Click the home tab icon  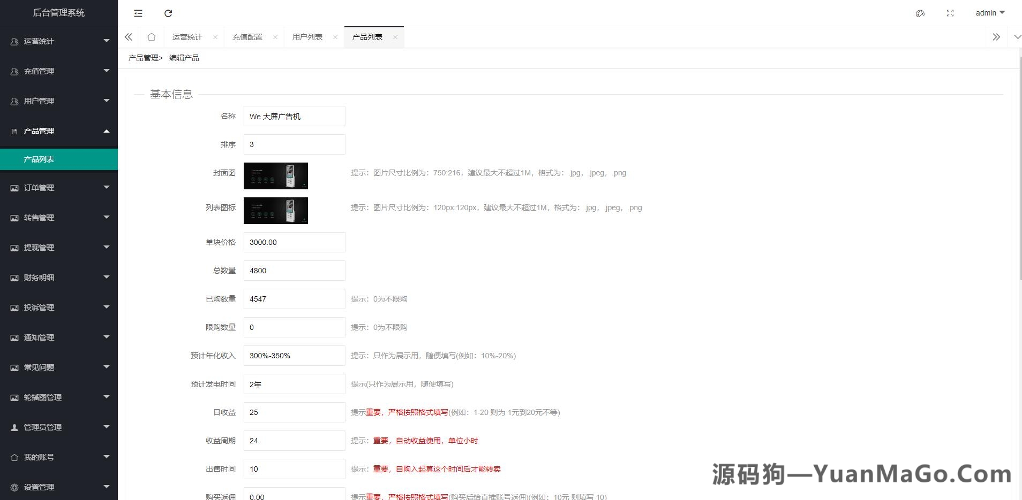[152, 36]
